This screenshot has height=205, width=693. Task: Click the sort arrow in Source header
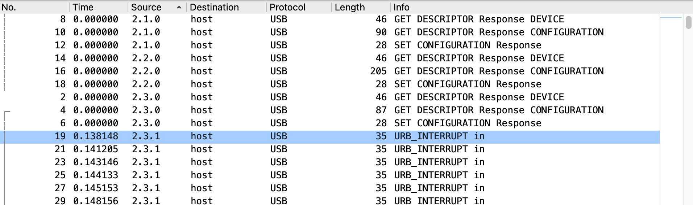point(179,7)
